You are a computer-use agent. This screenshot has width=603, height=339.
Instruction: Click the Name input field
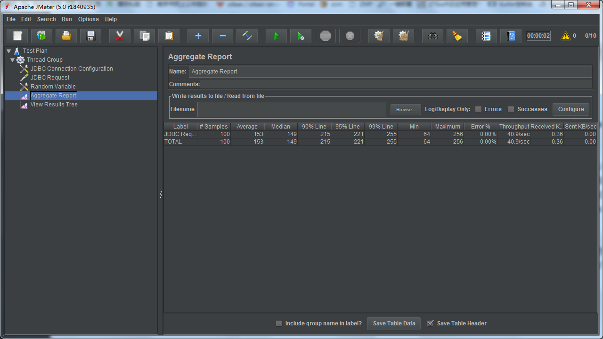[x=390, y=72]
